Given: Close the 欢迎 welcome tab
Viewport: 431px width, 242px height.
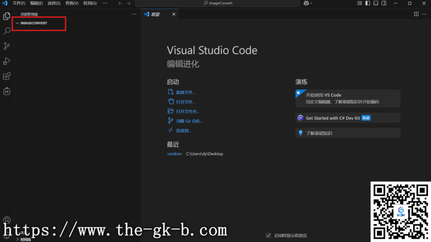Looking at the screenshot, I should [174, 14].
